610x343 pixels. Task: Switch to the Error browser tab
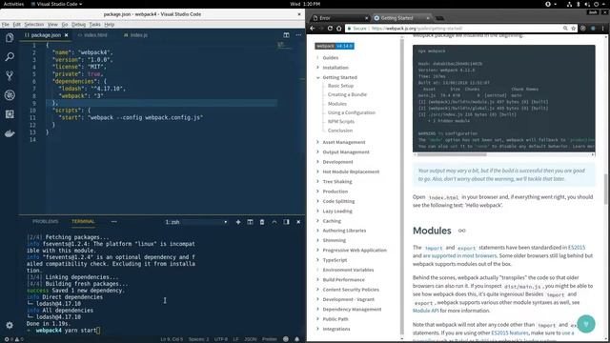(x=339, y=18)
